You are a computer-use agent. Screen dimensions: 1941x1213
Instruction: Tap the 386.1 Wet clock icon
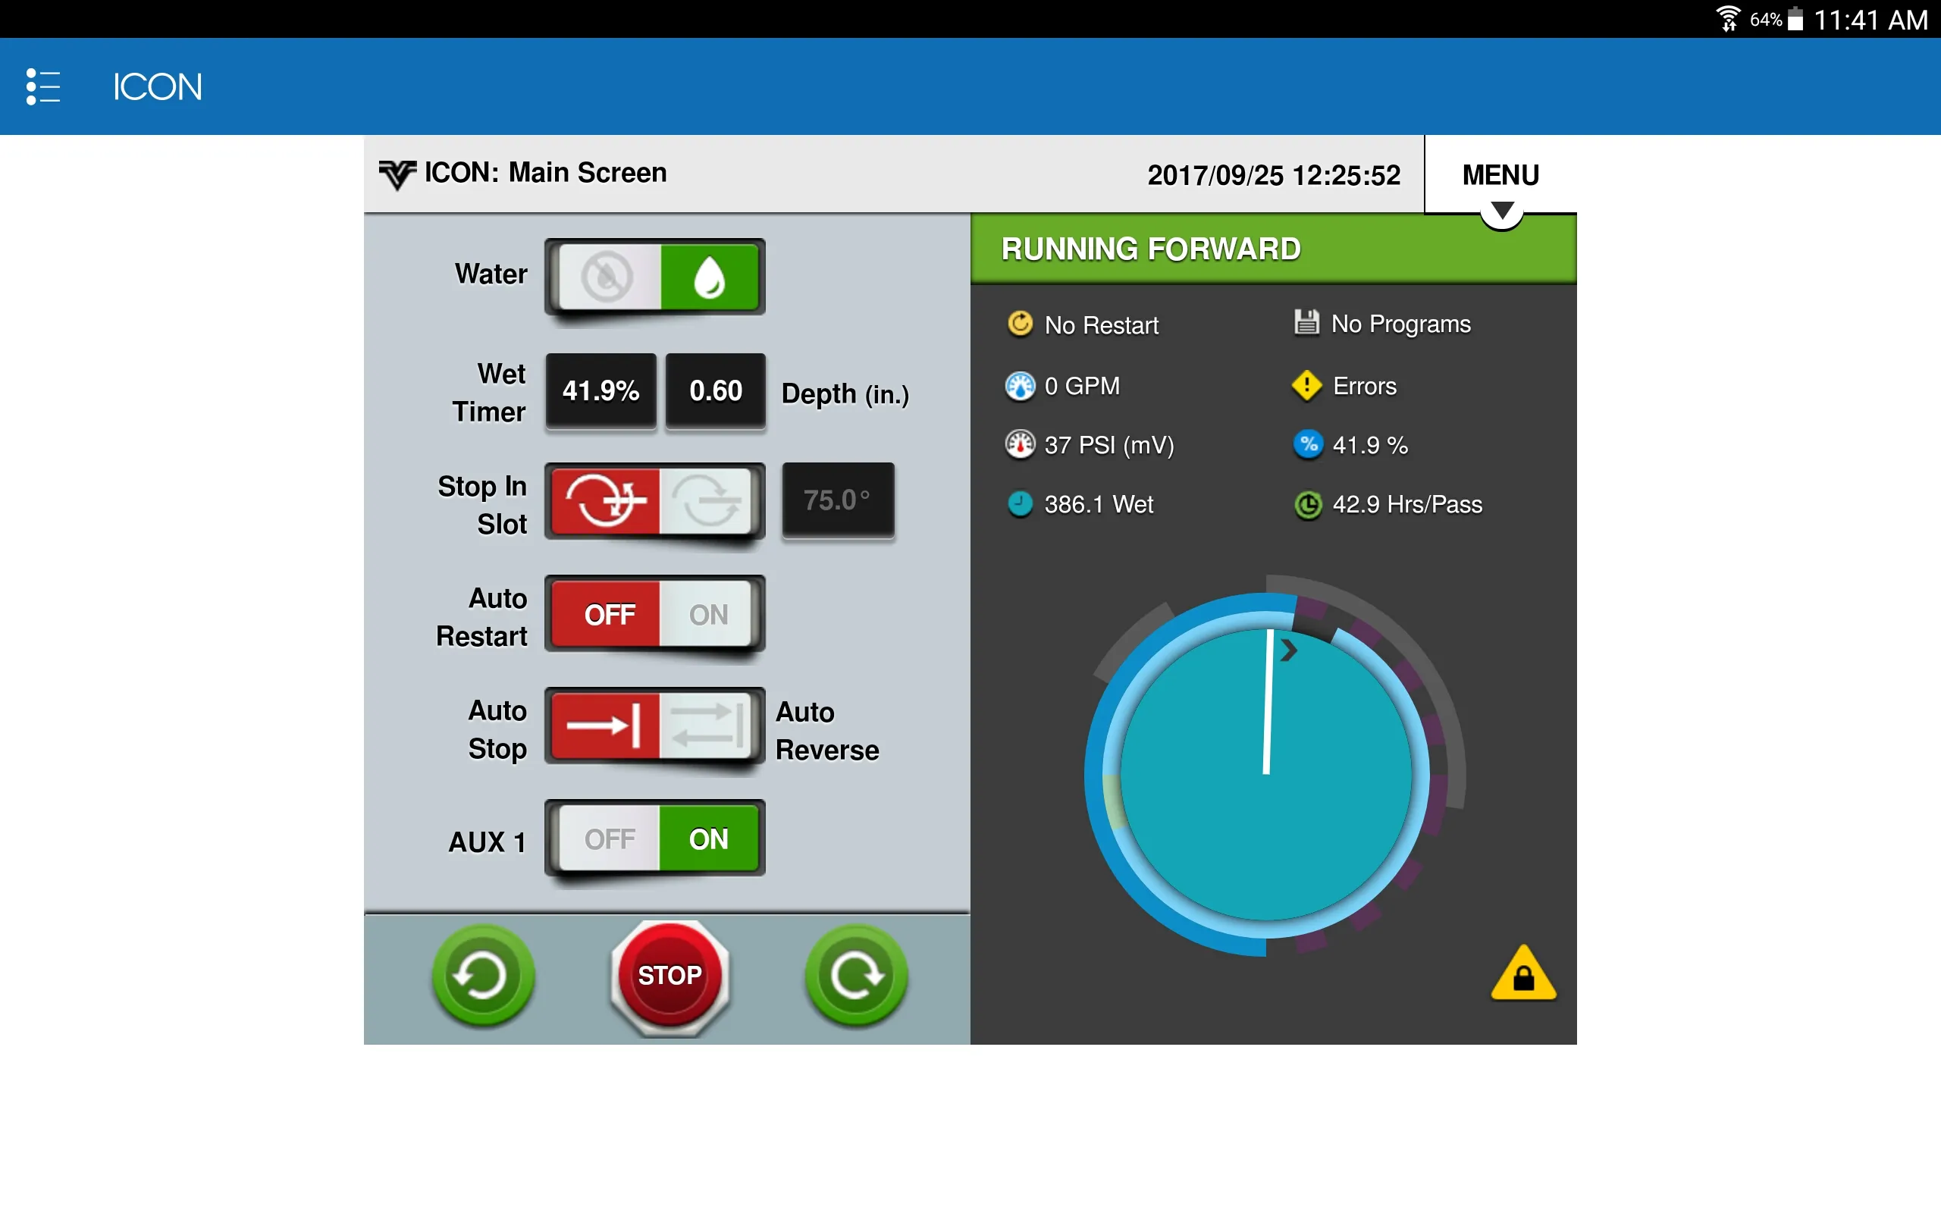click(x=1021, y=505)
